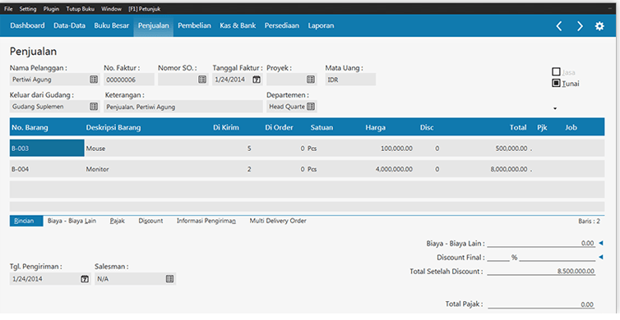Image resolution: width=620 pixels, height=320 pixels.
Task: Click the Deskripsi Barang column header
Action: coord(113,127)
